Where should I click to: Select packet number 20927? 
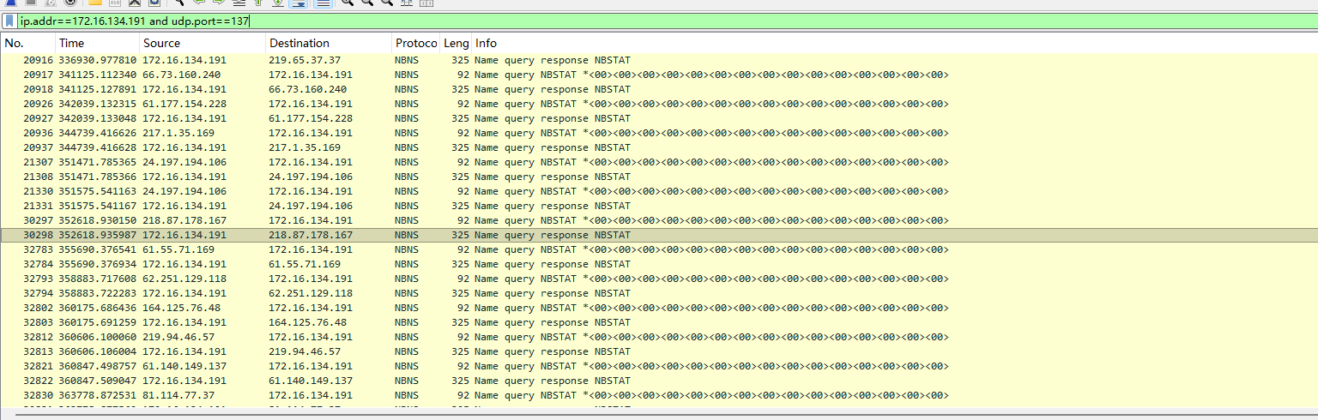[x=38, y=118]
